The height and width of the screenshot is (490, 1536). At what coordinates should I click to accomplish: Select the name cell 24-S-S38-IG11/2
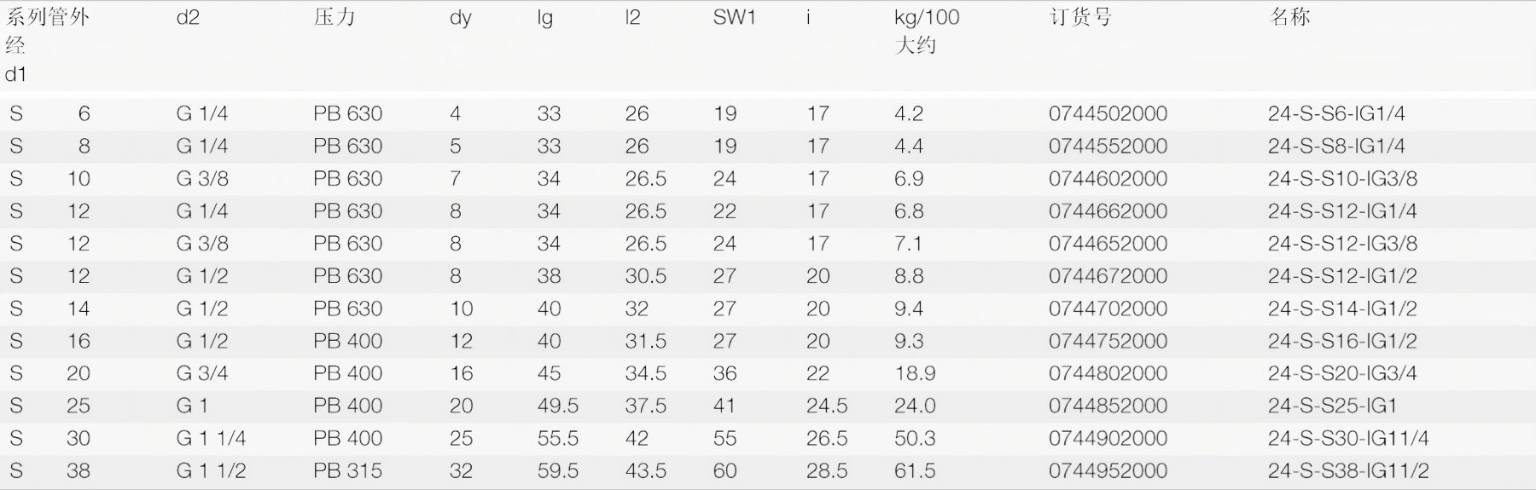point(1348,470)
